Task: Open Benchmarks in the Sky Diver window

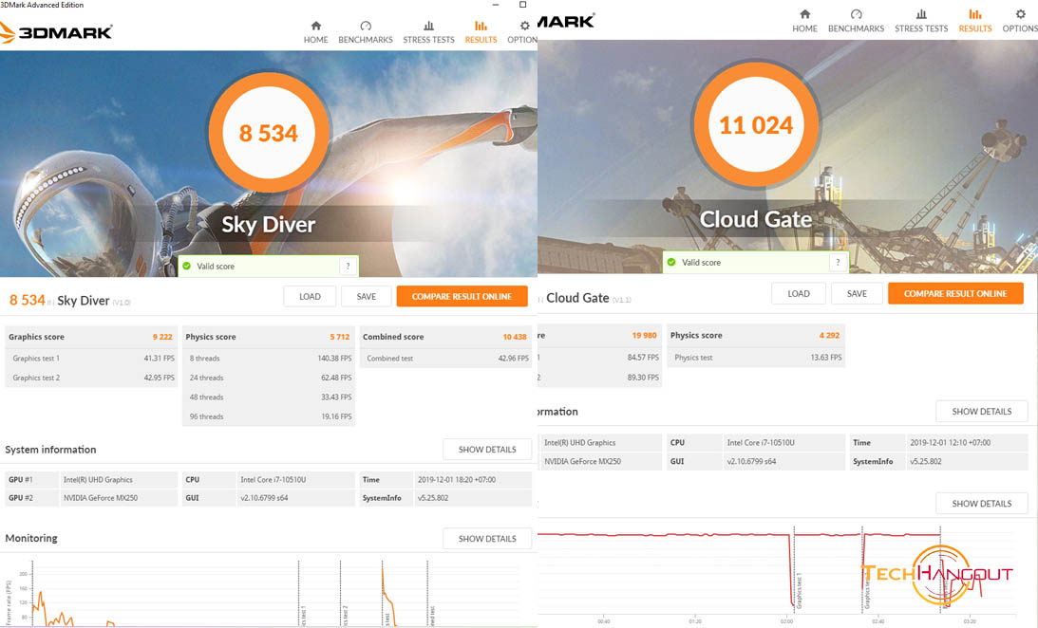Action: pos(366,31)
